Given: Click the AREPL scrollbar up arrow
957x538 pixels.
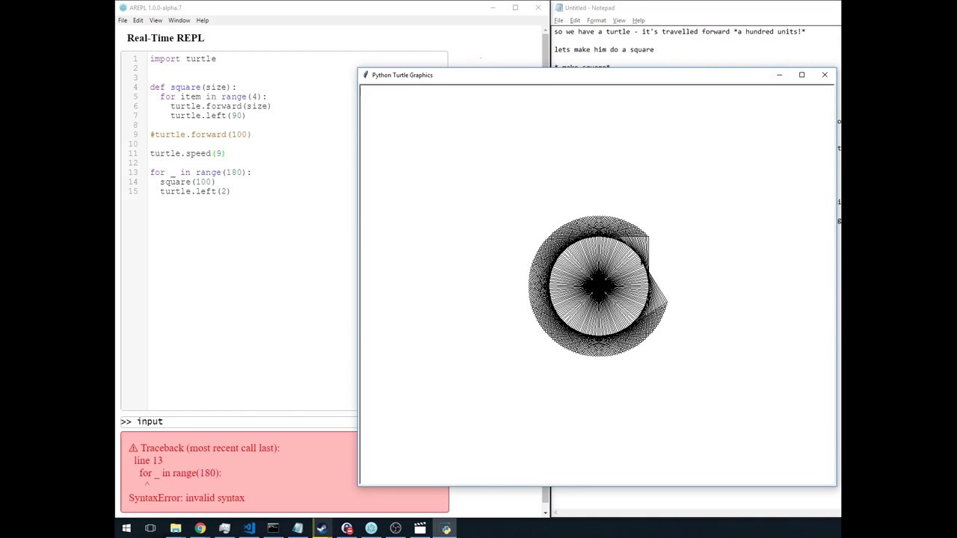Looking at the screenshot, I should [x=546, y=31].
